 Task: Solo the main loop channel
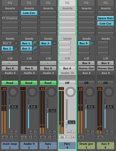coord(16,132)
